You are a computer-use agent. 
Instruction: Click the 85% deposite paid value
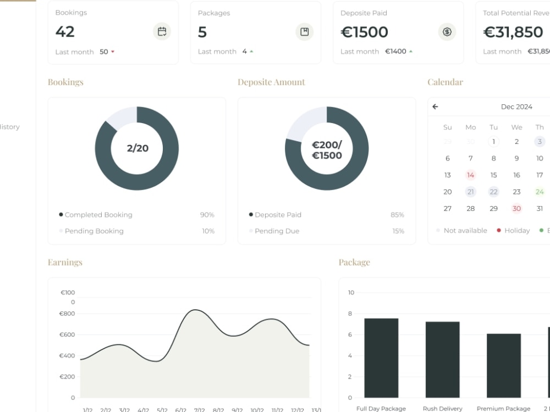click(397, 215)
